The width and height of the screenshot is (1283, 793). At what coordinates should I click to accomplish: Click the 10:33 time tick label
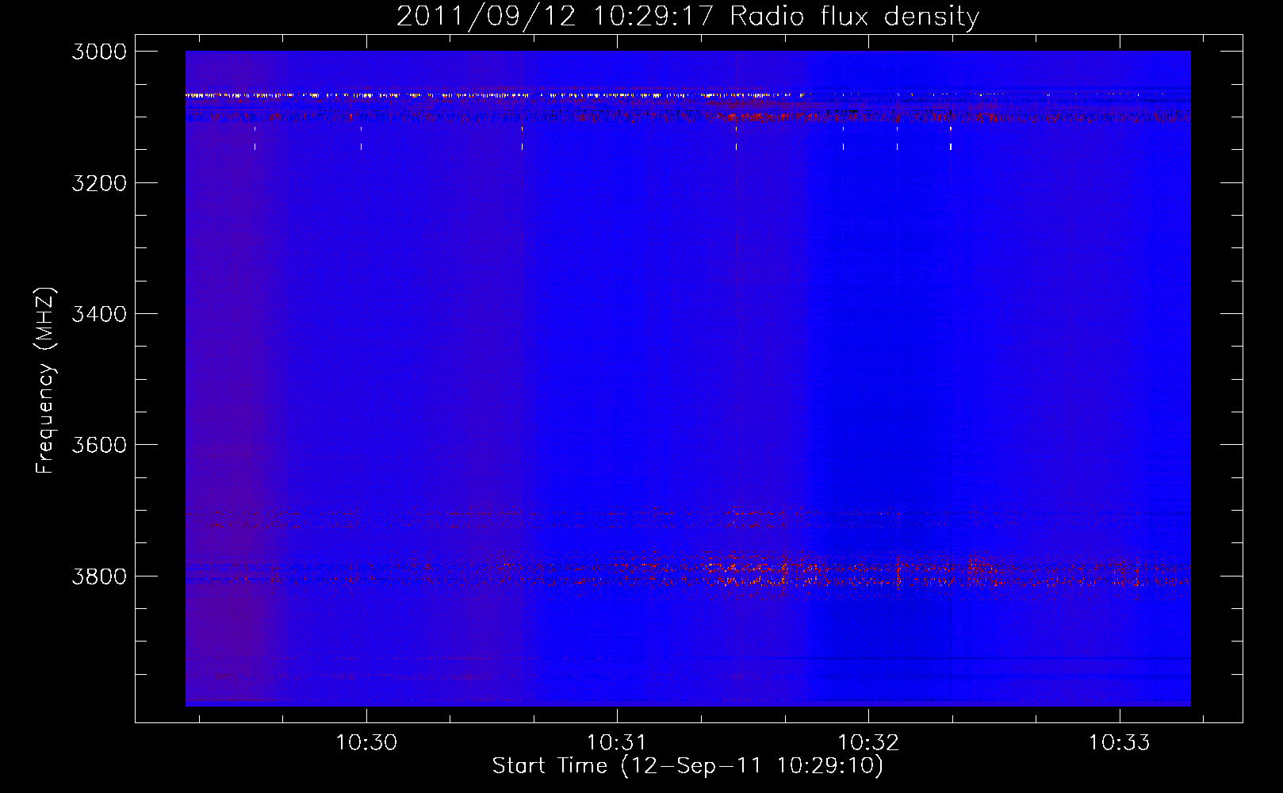(x=1119, y=743)
